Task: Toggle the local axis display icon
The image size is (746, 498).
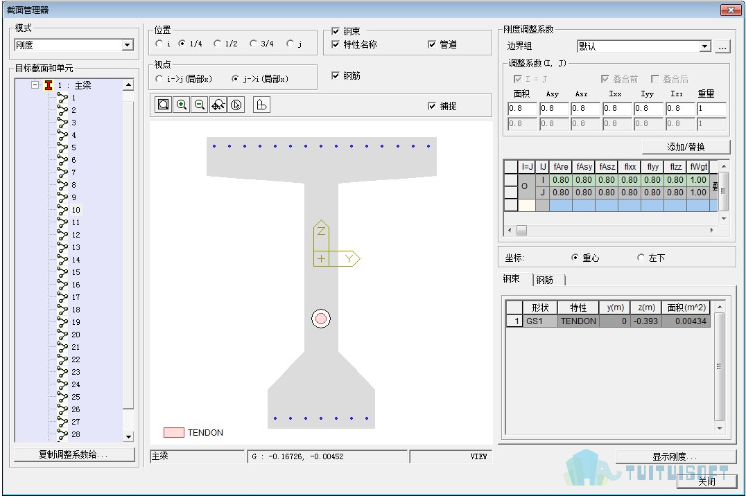Action: (x=261, y=105)
